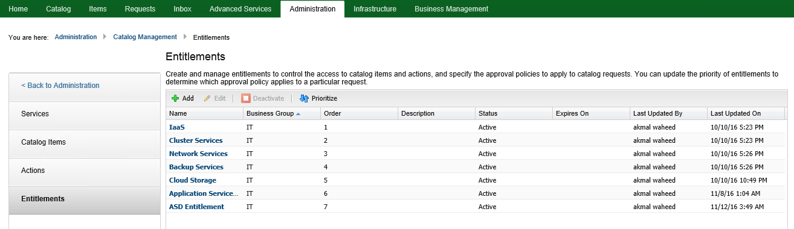The height and width of the screenshot is (229, 794).
Task: Click the red Deactivate icon
Action: [x=246, y=98]
